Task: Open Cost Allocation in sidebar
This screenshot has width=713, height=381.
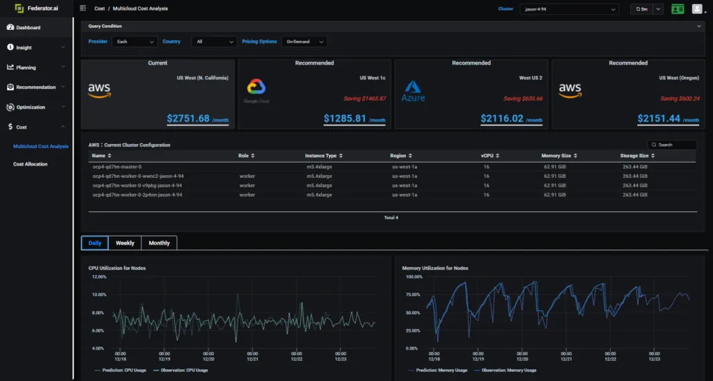Action: click(30, 164)
